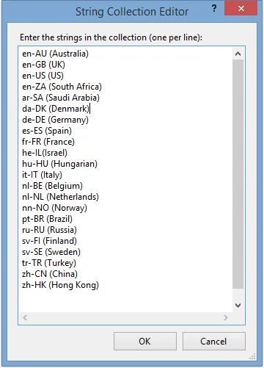
Task: Place cursor in line nl-NL (Netherlands)
Action: (60, 197)
